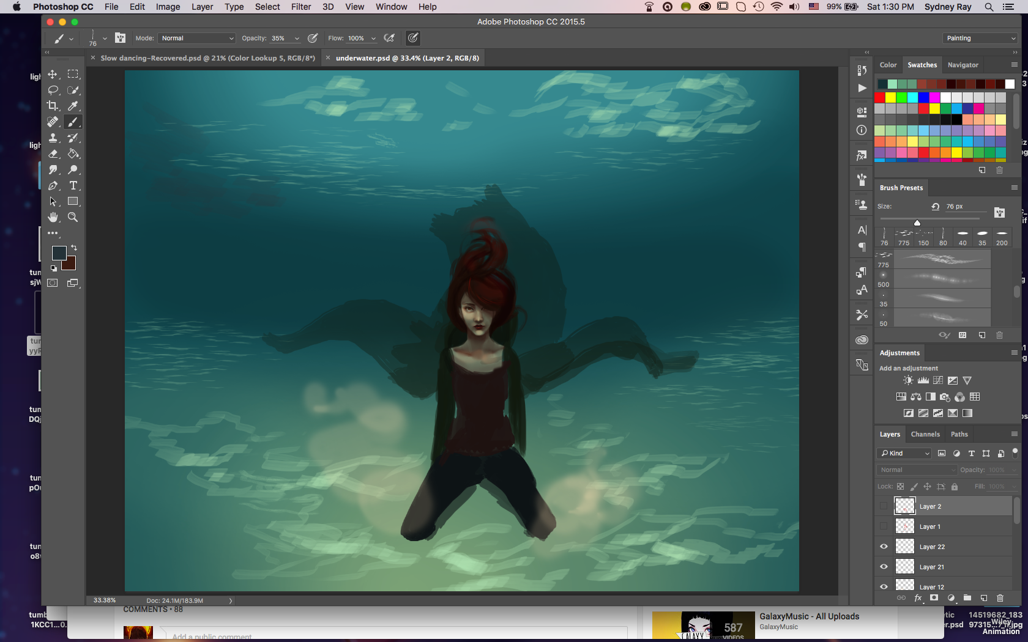Open the Brush Preset picker arrow
This screenshot has width=1028, height=642.
(105, 39)
